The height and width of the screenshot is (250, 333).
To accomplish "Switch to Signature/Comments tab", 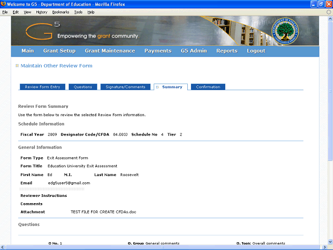I will click(x=125, y=87).
